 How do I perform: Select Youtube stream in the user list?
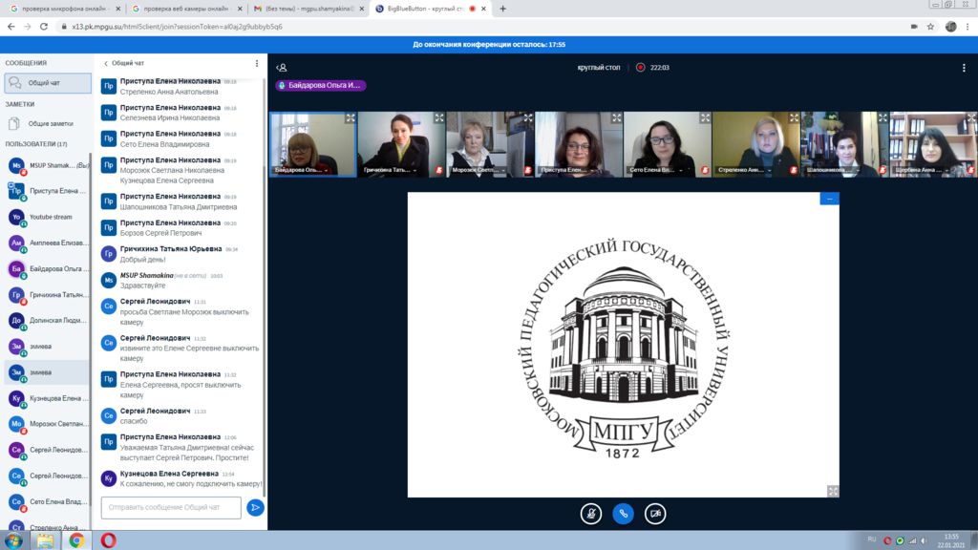[x=50, y=217]
